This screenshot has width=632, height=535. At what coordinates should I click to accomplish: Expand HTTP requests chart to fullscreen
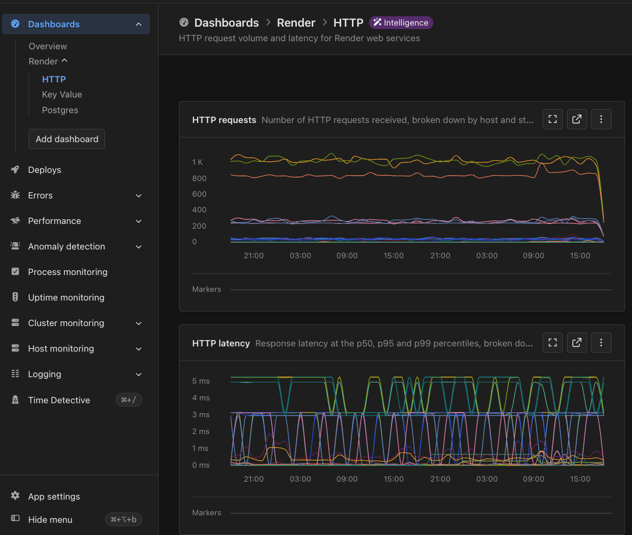tap(552, 119)
